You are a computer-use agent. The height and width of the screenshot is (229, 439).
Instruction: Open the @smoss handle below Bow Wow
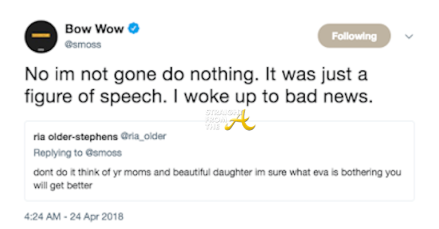pos(83,44)
